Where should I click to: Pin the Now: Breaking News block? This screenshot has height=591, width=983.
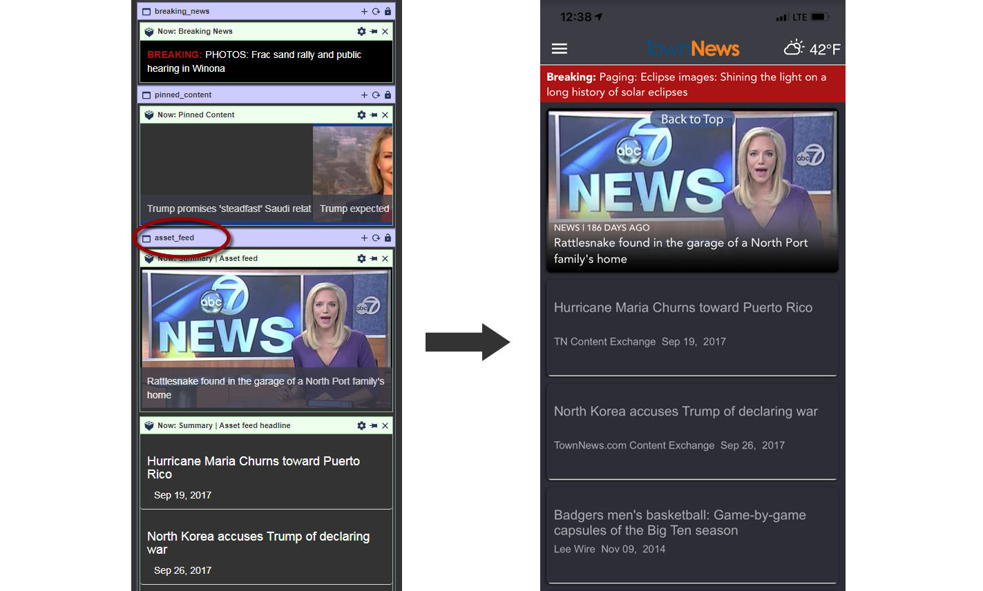(374, 31)
